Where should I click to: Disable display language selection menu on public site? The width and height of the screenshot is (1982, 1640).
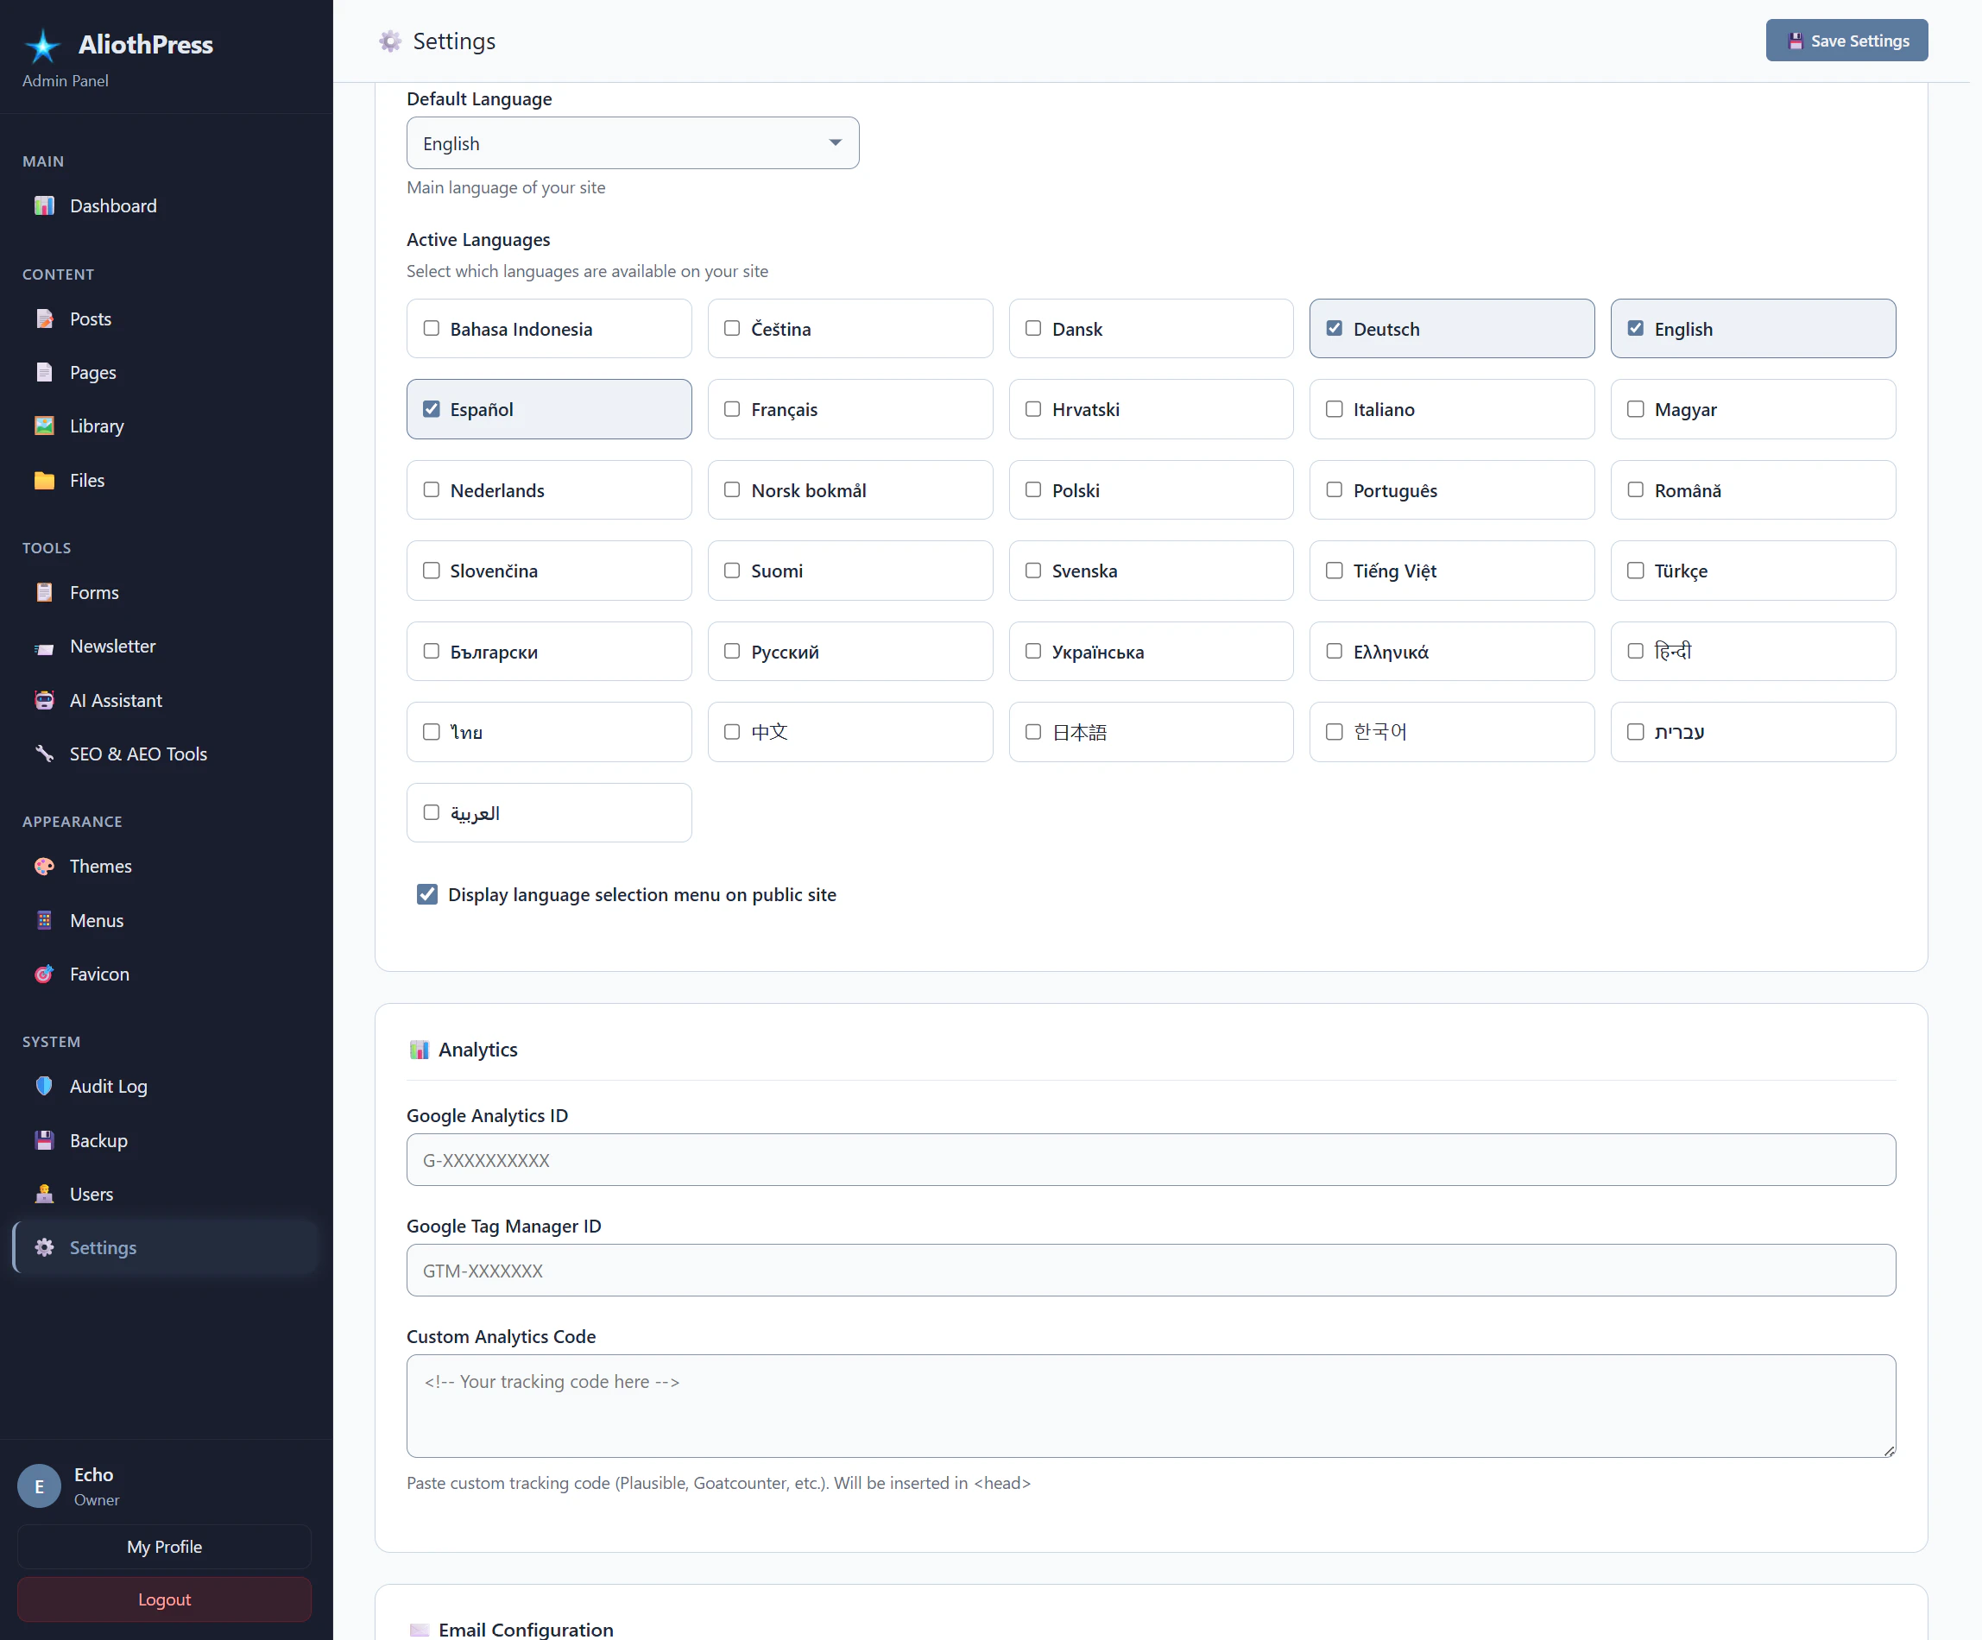point(426,893)
